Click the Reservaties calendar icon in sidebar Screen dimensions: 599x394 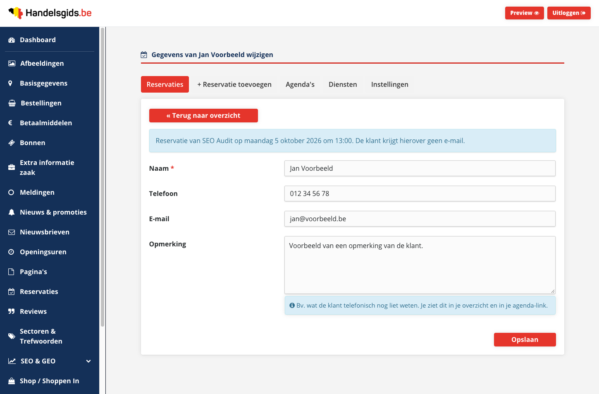[12, 291]
